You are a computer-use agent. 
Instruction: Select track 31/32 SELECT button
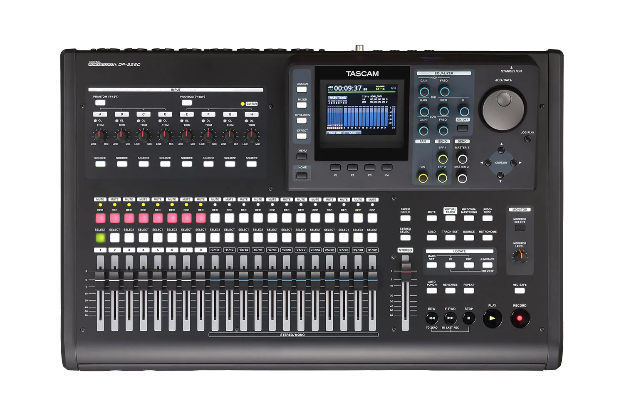coord(372,238)
